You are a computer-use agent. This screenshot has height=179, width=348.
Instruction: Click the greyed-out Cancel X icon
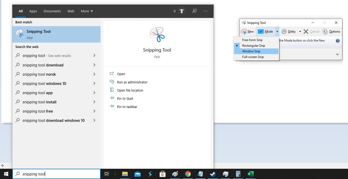[306, 31]
